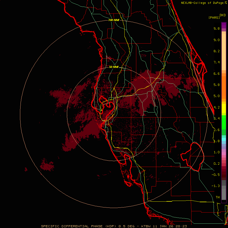This screenshot has height=228, width=228.
Task: Select the 0.2 scale label
Action: (217, 164)
